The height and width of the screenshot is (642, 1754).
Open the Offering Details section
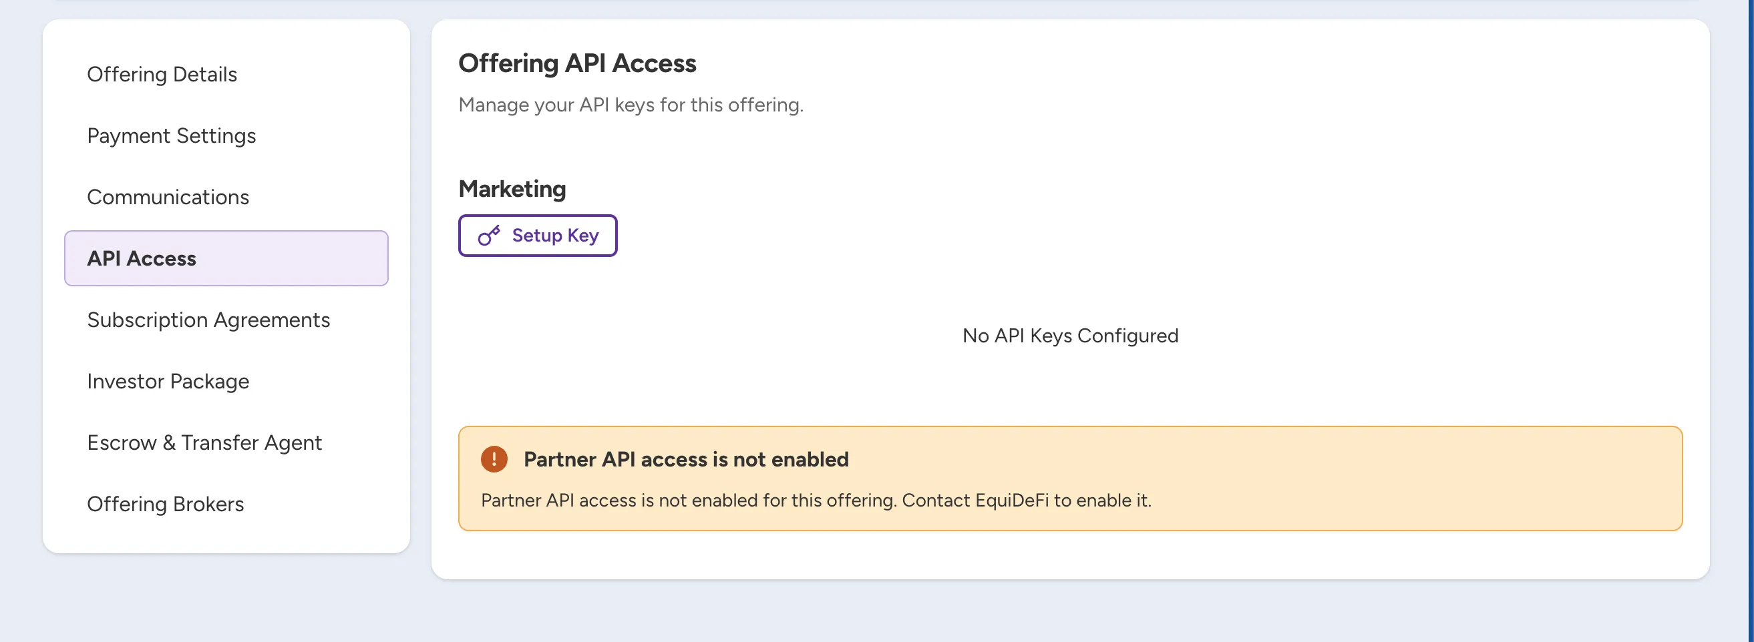(x=162, y=74)
